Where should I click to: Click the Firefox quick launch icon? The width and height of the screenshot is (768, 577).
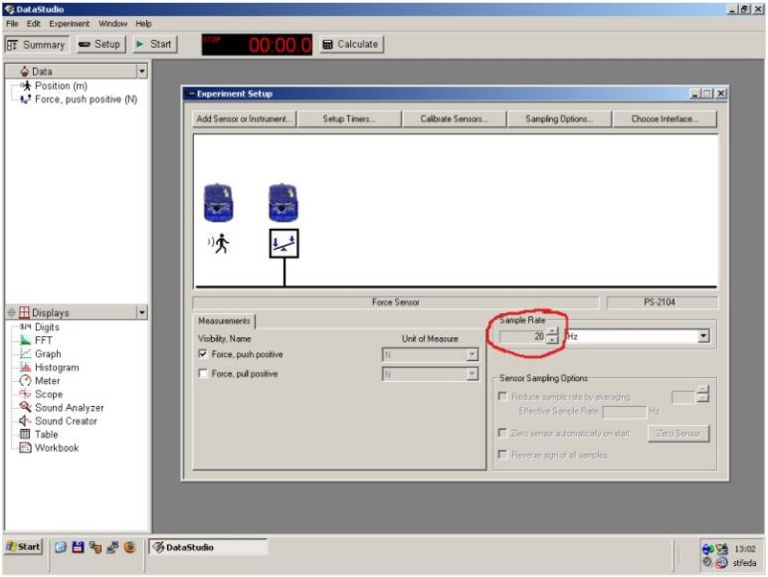pyautogui.click(x=129, y=547)
